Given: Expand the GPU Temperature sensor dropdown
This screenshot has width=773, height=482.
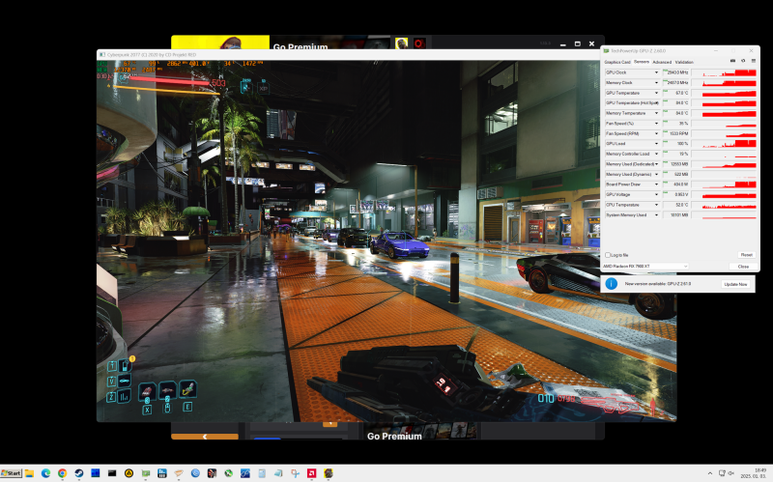Looking at the screenshot, I should coord(656,93).
